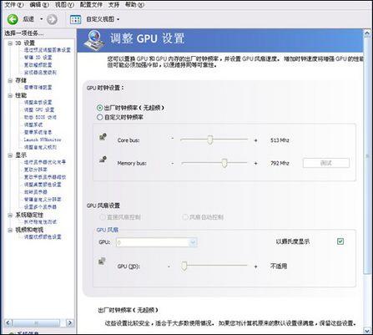This screenshot has width=373, height=335.
Task: Click the GPU (3D) fan plus button
Action: point(255,266)
